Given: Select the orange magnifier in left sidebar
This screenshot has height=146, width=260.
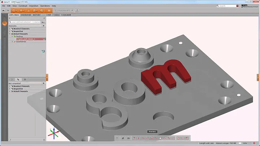Looking at the screenshot, I should point(5,23).
